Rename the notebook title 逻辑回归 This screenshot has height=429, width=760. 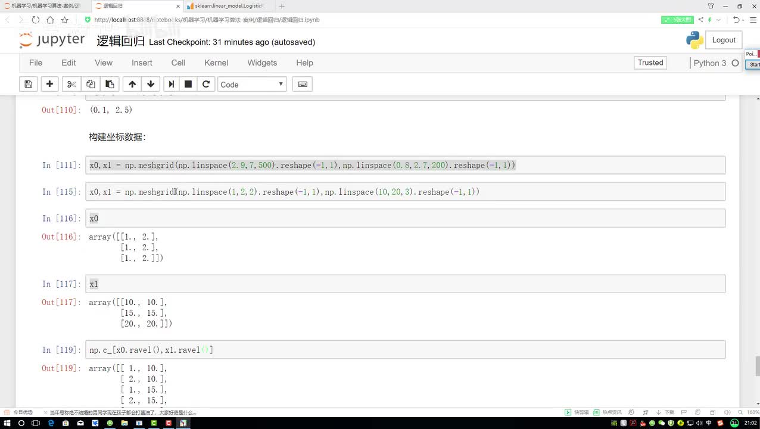(x=121, y=41)
